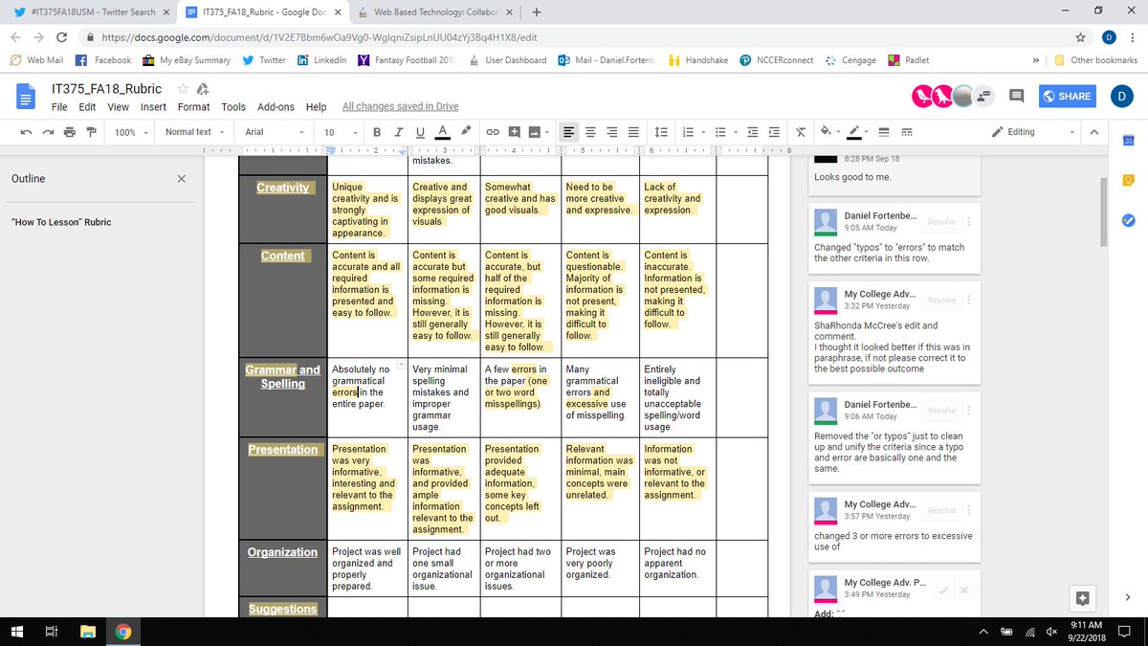1148x646 pixels.
Task: Clear formatting with toolbar icon
Action: (x=801, y=132)
